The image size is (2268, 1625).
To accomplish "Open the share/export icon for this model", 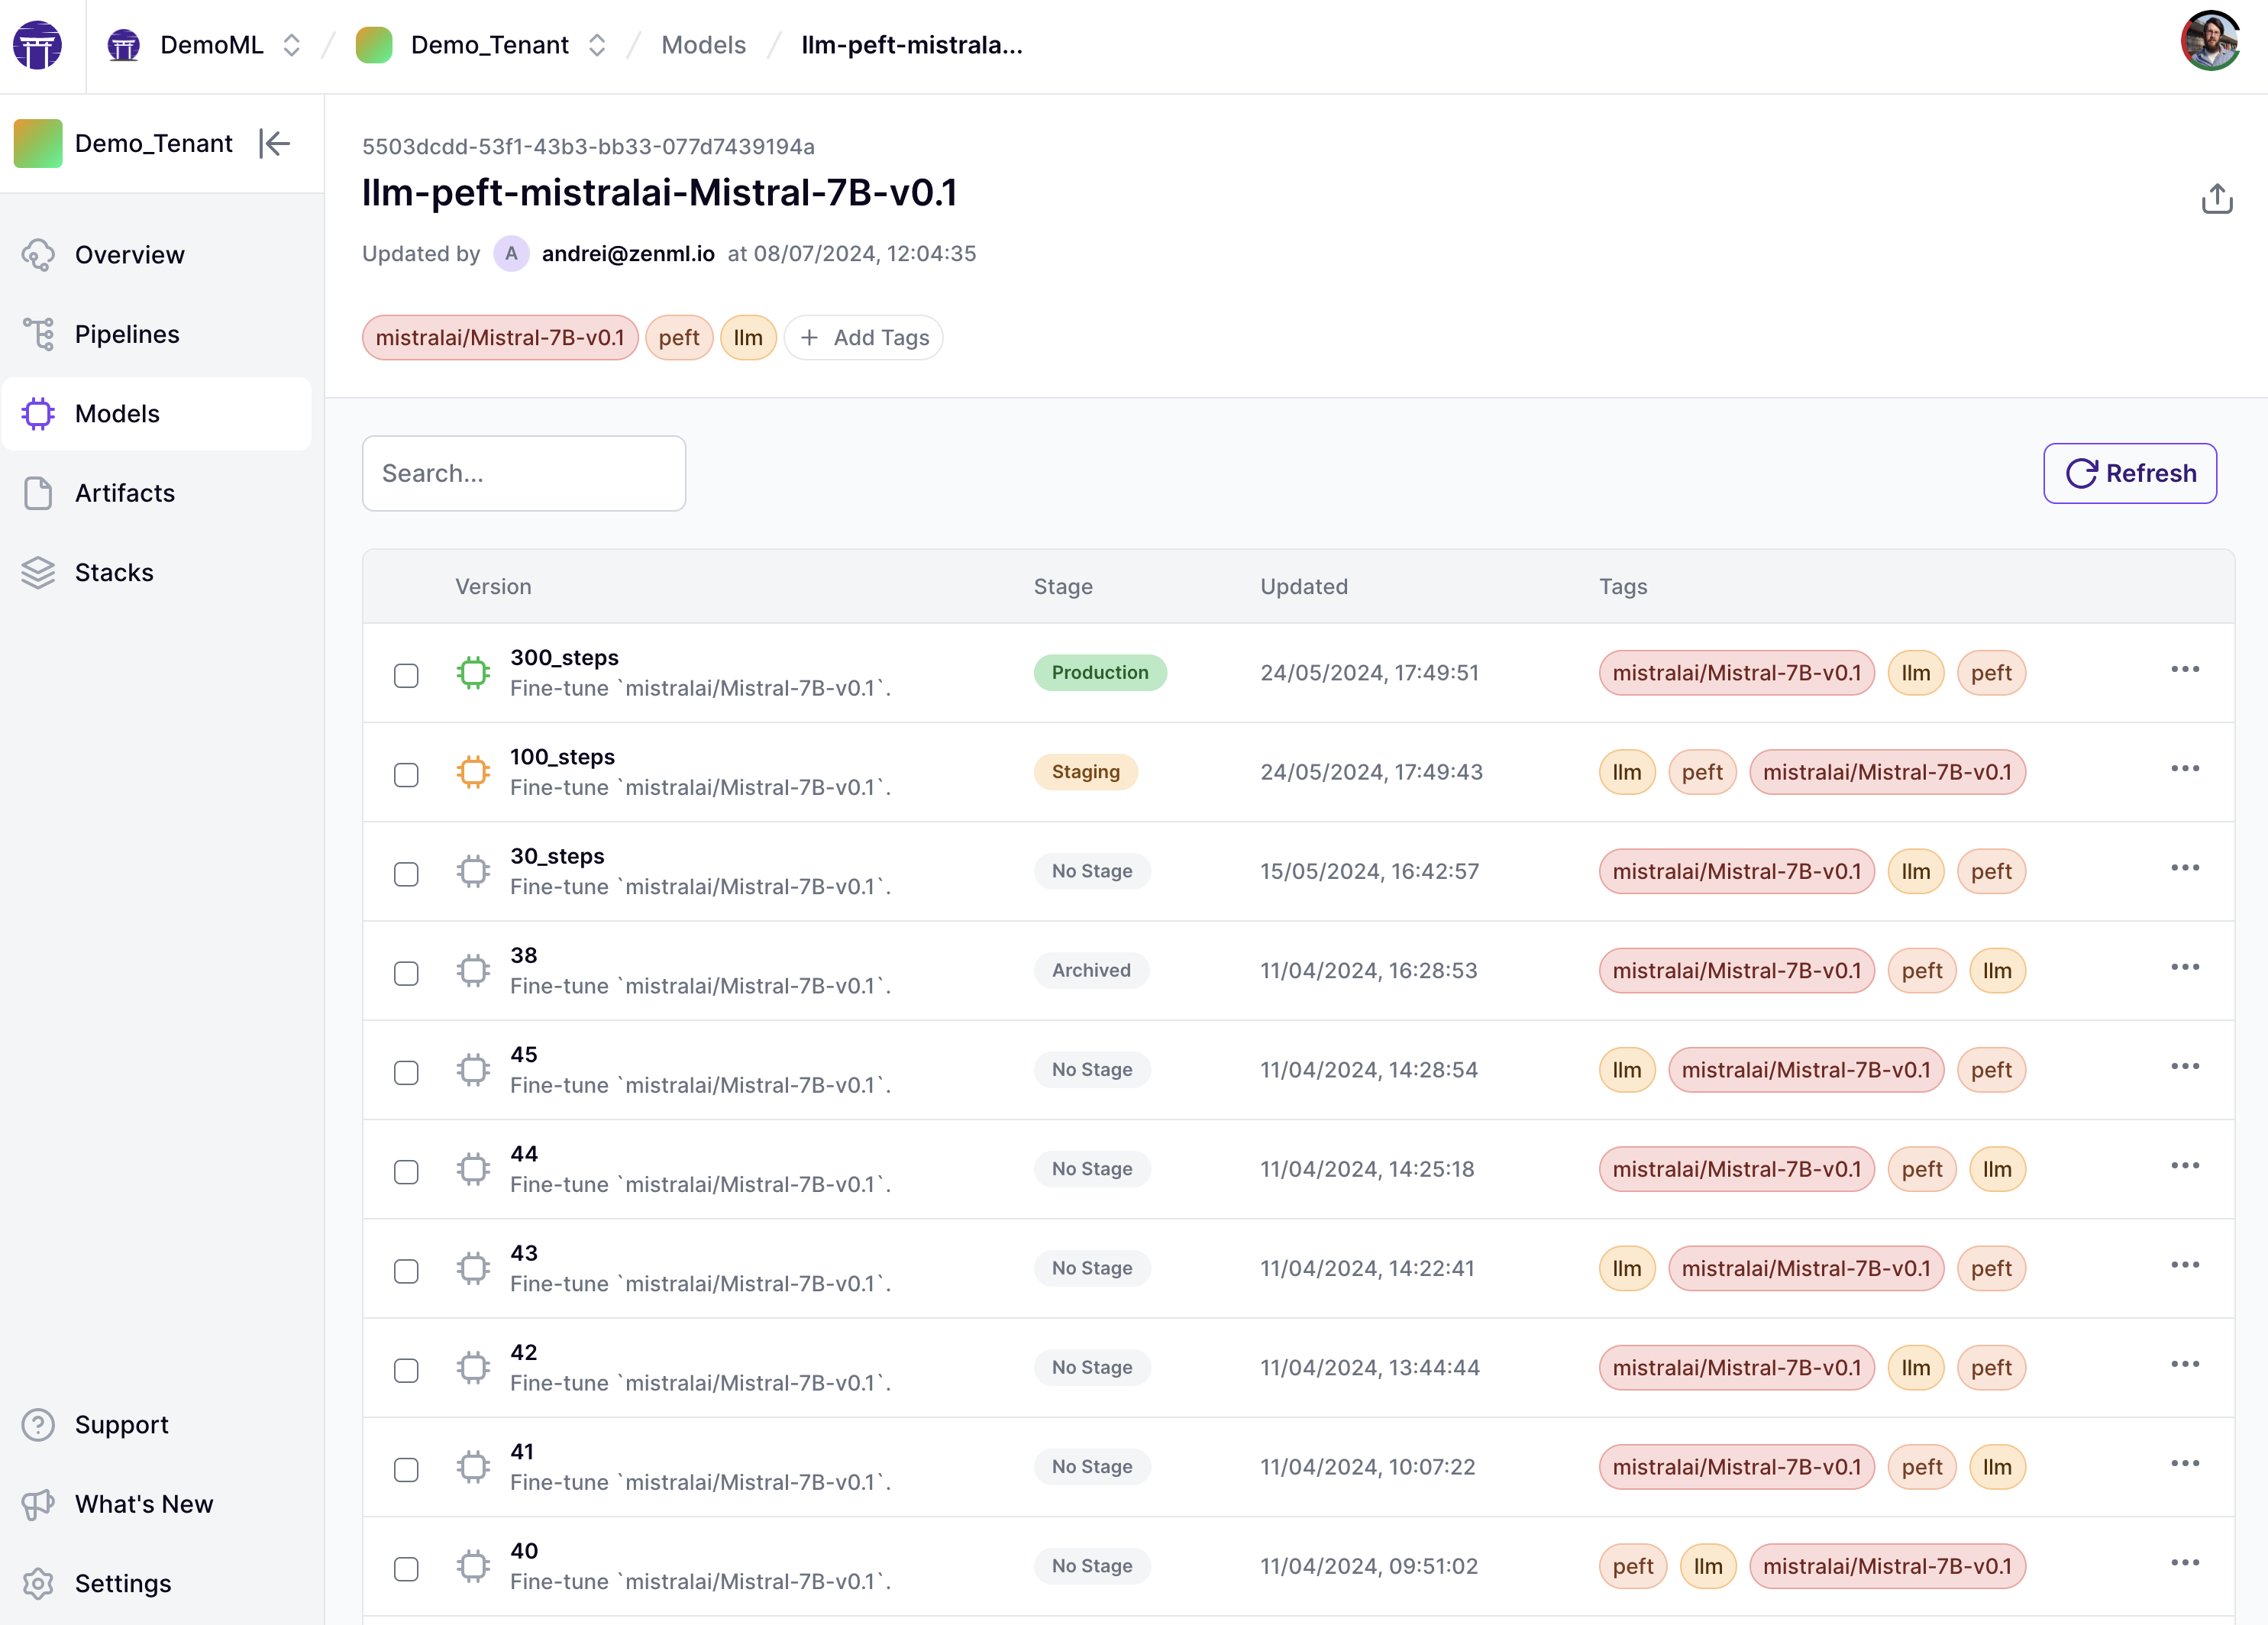I will (2217, 198).
